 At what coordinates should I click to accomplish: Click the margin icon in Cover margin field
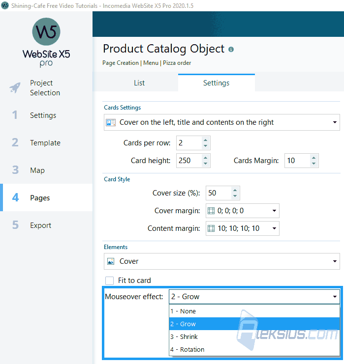[x=211, y=211]
